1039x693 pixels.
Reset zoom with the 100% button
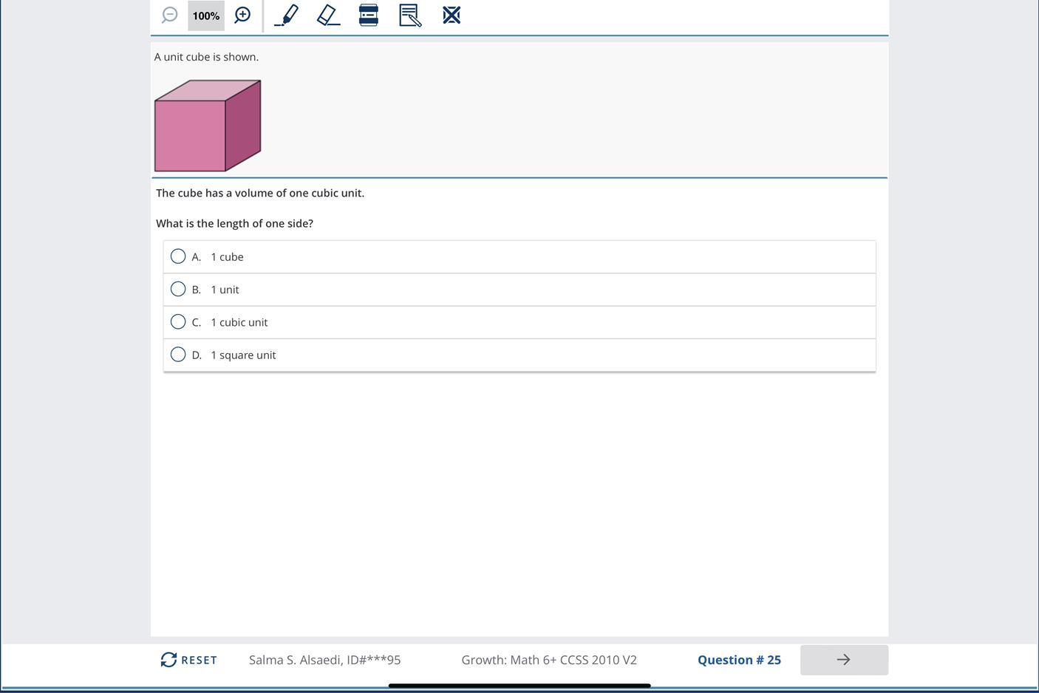206,16
